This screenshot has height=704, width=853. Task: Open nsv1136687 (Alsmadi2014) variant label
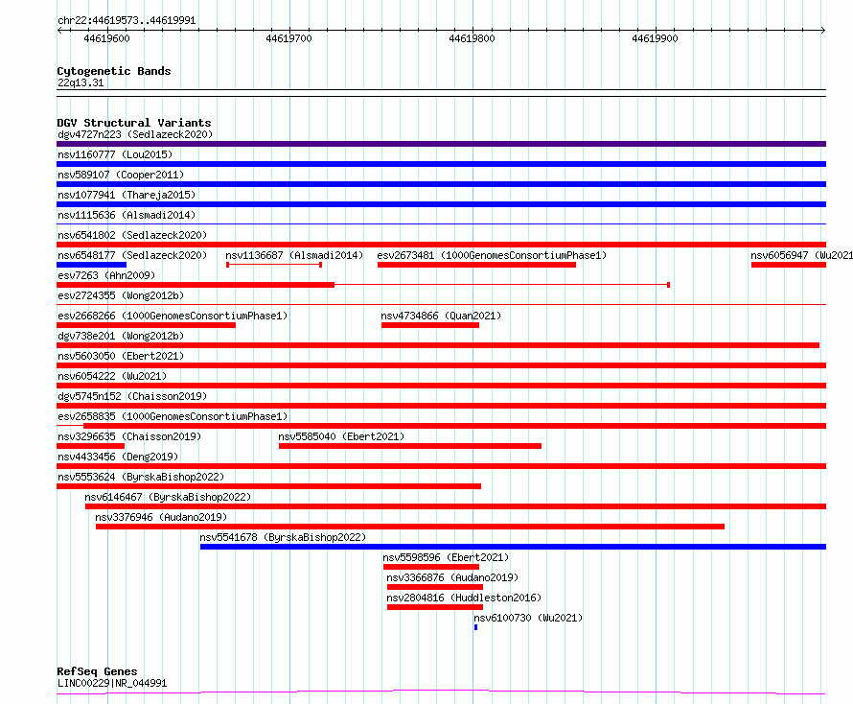pyautogui.click(x=294, y=255)
